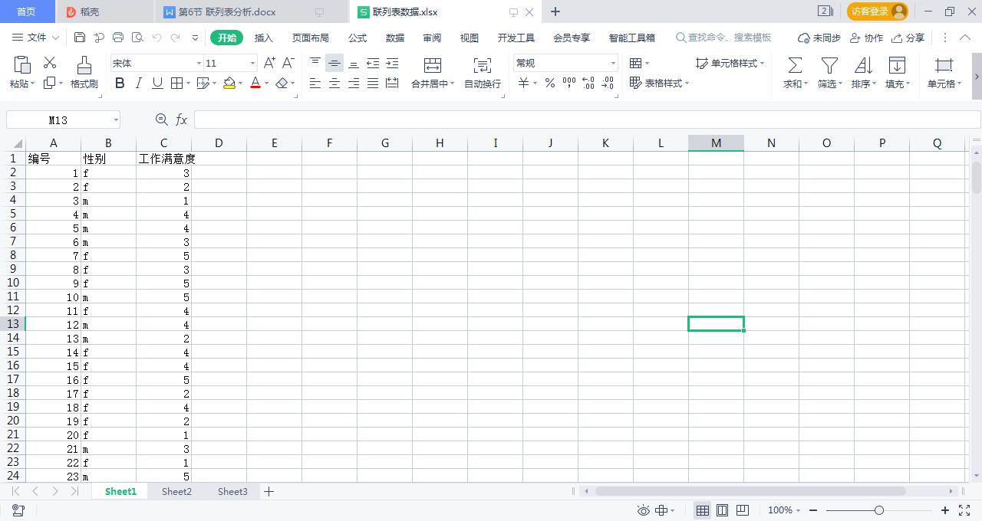The image size is (982, 521).
Task: Apply percent number style
Action: (x=549, y=84)
